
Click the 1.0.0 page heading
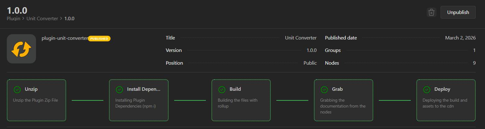17,10
